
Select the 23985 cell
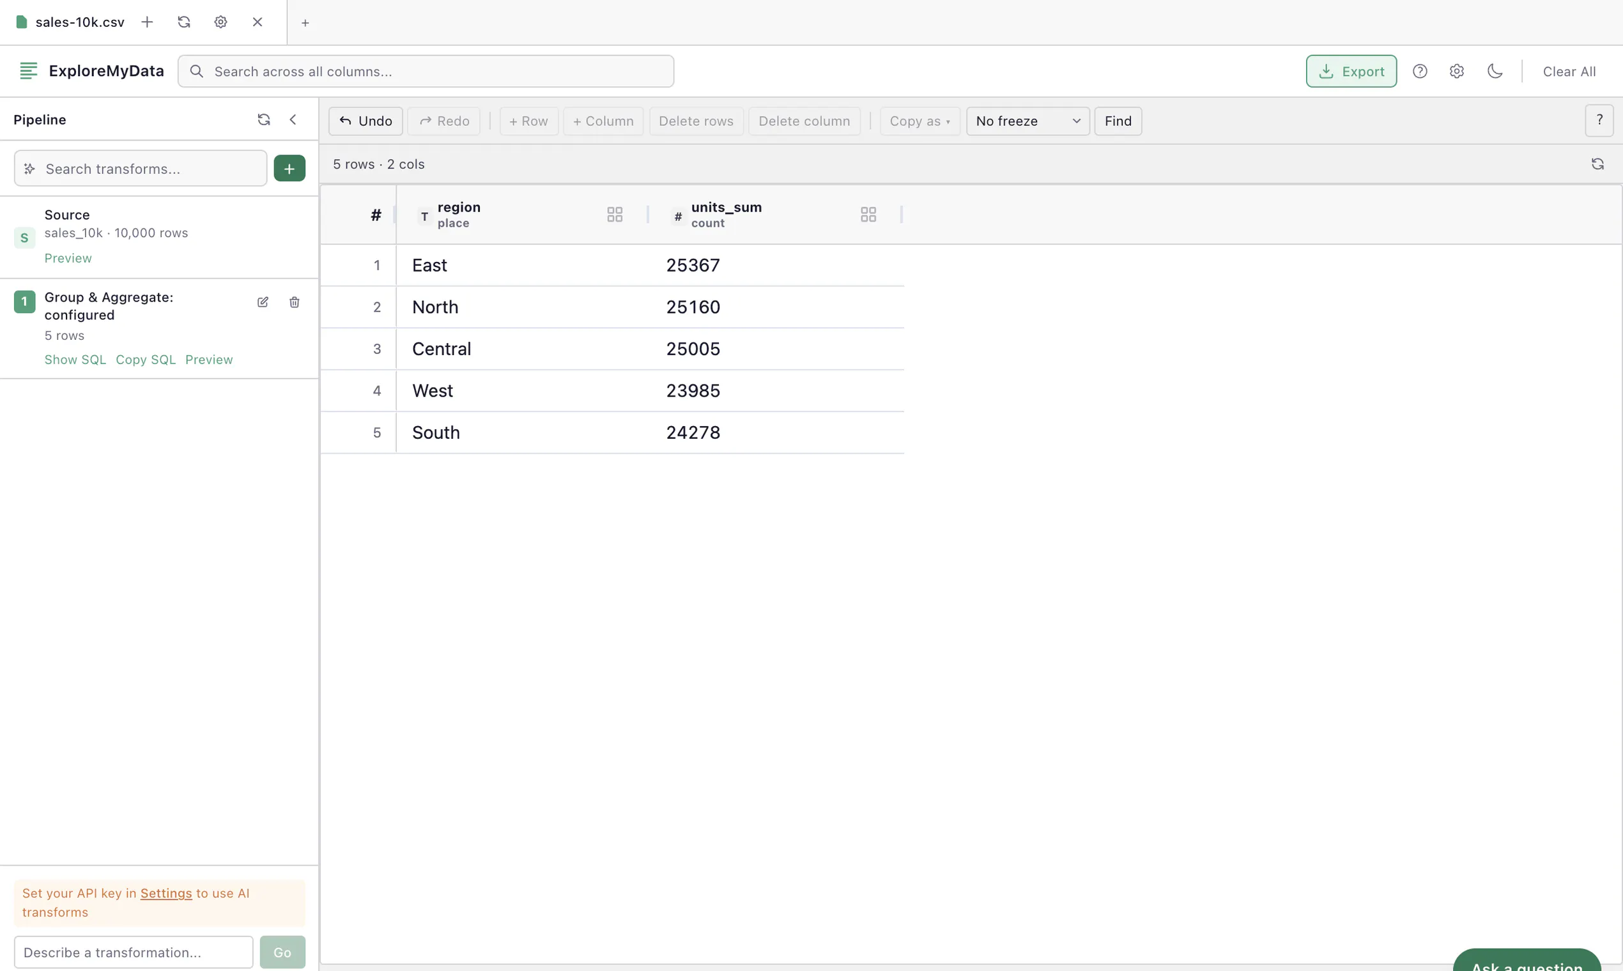pos(778,392)
